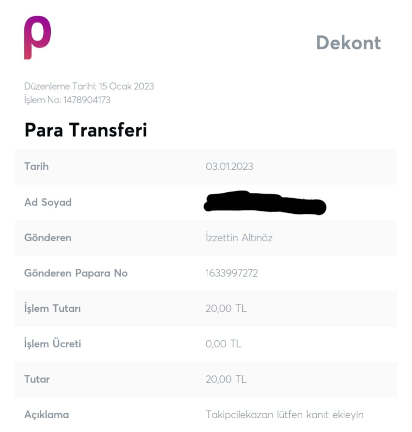Click the İşlem Ücreti label
Viewport: 412px width, 432px height.
tap(53, 344)
